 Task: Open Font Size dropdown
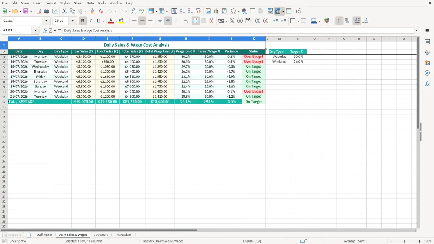(72, 21)
